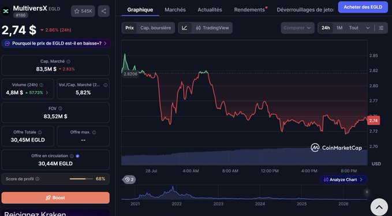Click the 30,44M EGLD circulating supply value
This screenshot has width=392, height=216.
55,163
